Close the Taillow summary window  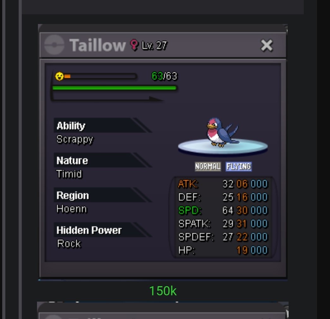click(267, 45)
